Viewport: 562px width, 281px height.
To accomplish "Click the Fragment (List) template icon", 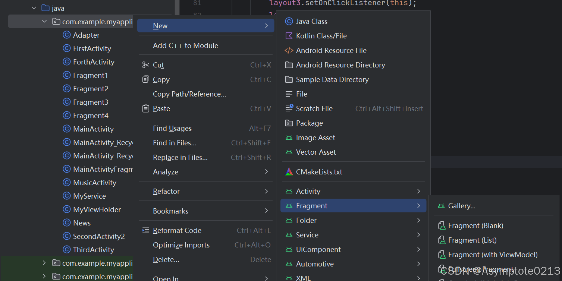I will [x=442, y=240].
